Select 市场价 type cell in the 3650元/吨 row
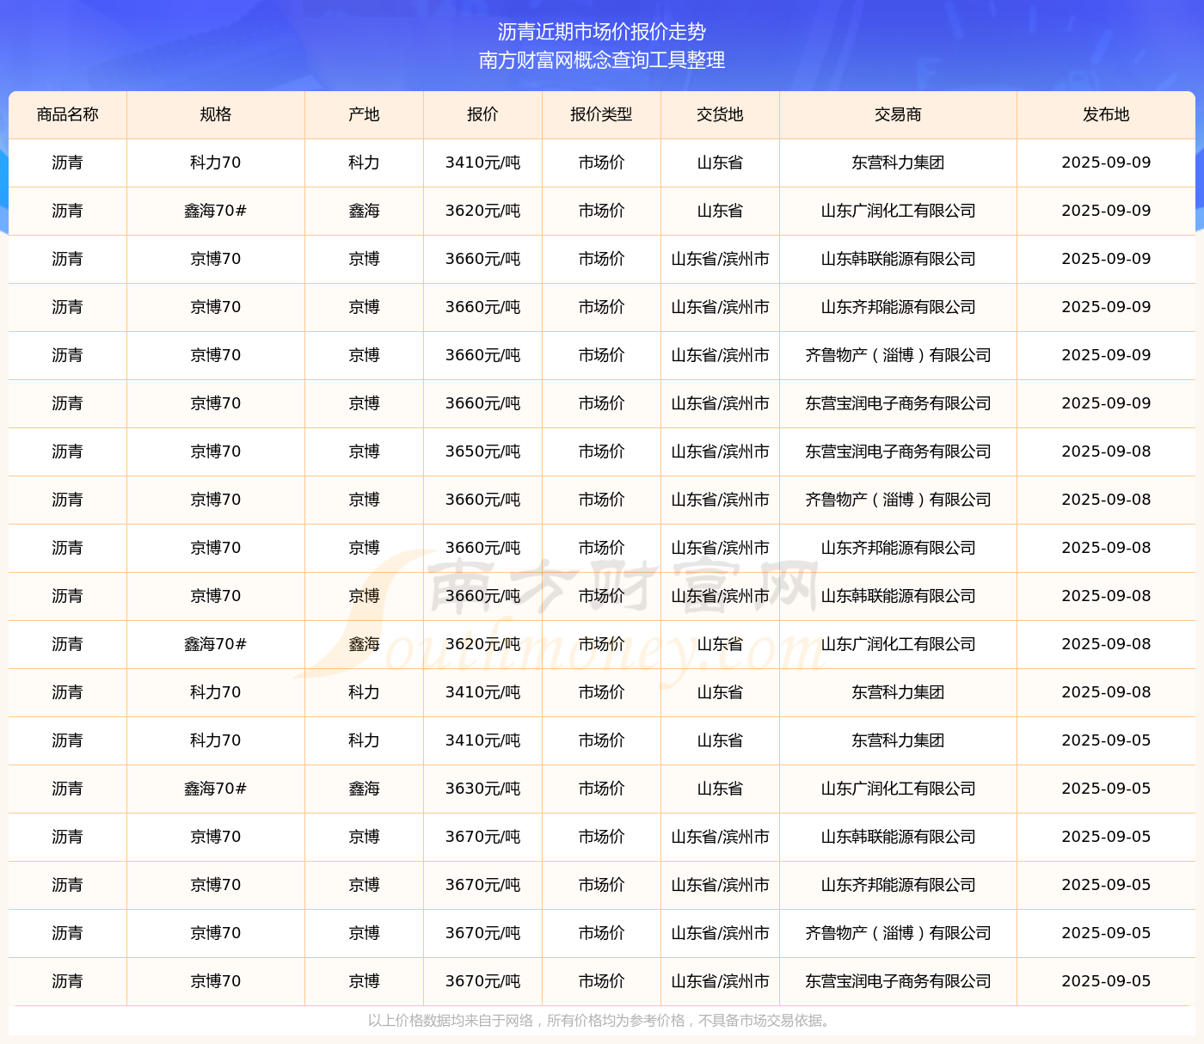 [x=601, y=451]
